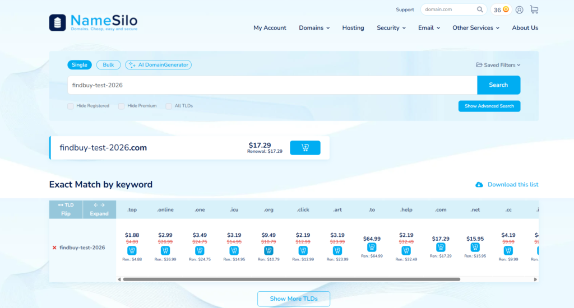Add the .one domain to cart
The image size is (574, 308).
click(x=200, y=250)
